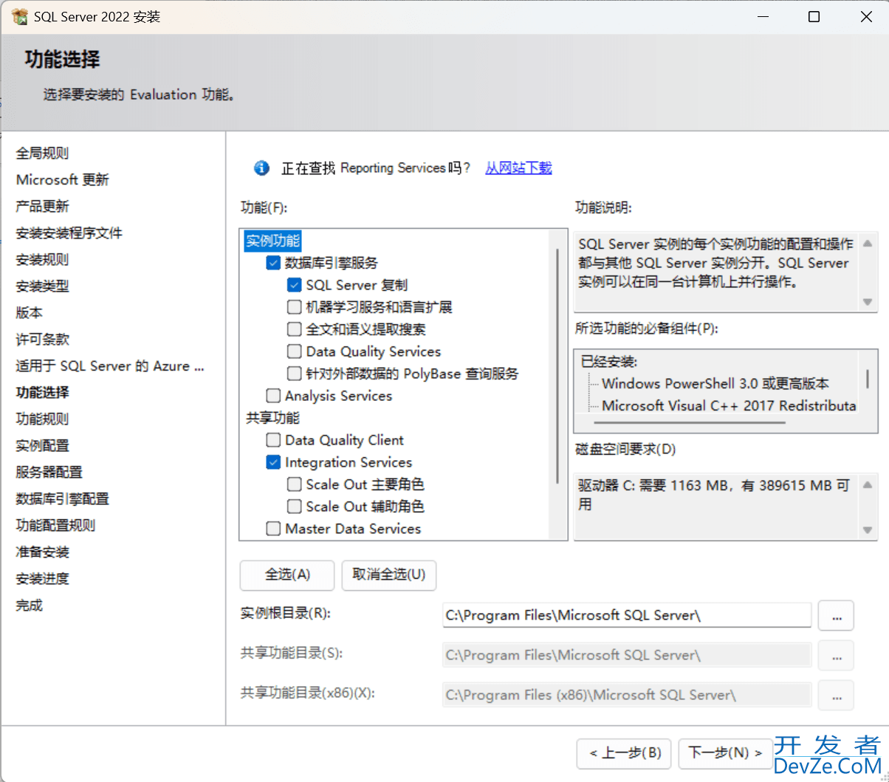Click the 磁盘空间要求 scroll down arrow

coord(868,530)
